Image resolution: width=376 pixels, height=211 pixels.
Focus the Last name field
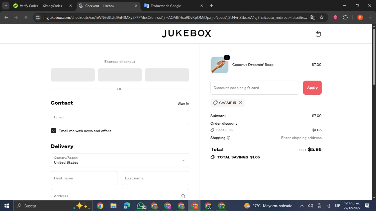[155, 178]
